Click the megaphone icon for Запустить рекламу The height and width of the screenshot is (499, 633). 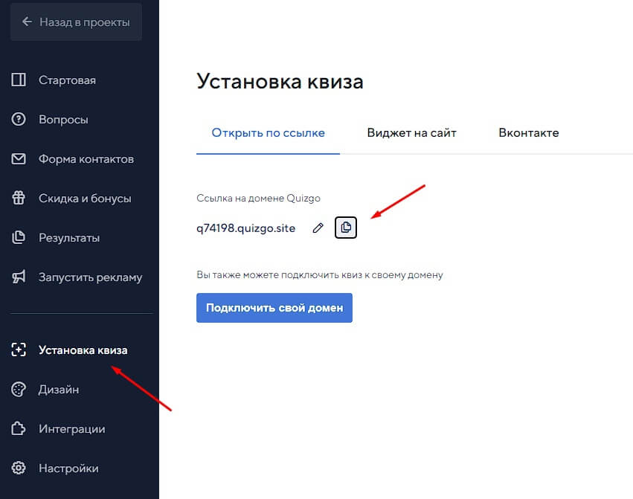click(19, 277)
